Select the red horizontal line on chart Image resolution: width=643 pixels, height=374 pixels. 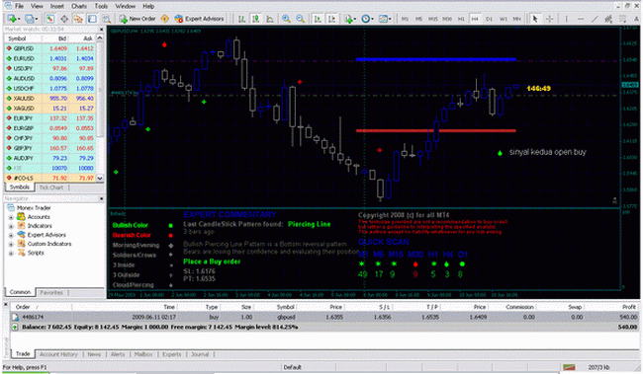[x=436, y=131]
